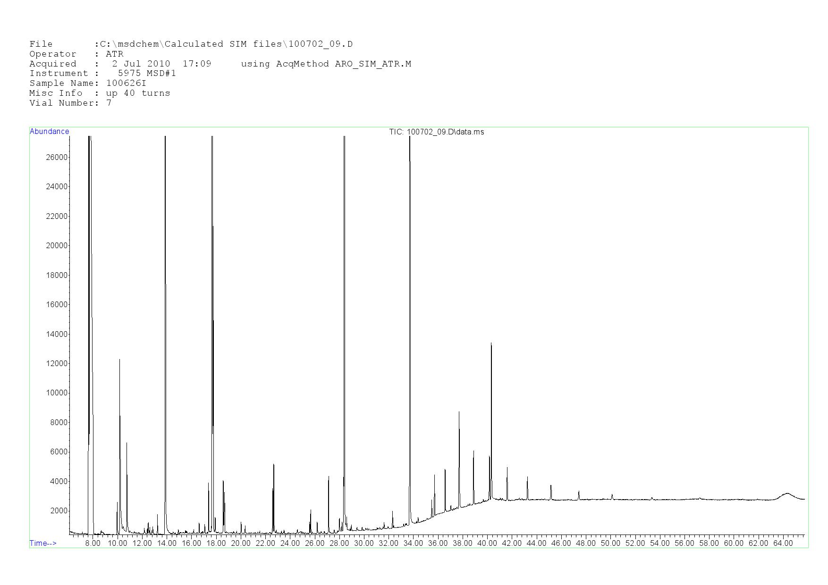Click the TIC: 100702_09.D\data.ms chart title
Viewport: 828px width, 585px height.
[x=436, y=132]
